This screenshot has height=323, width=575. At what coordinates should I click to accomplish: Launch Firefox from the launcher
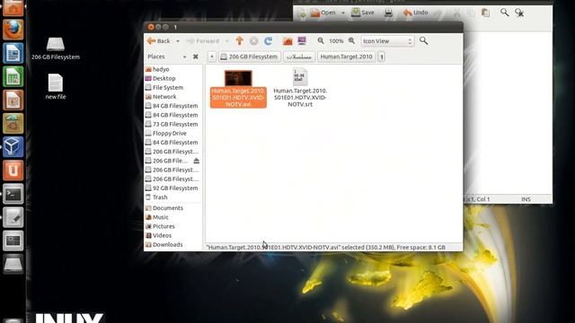tap(13, 30)
